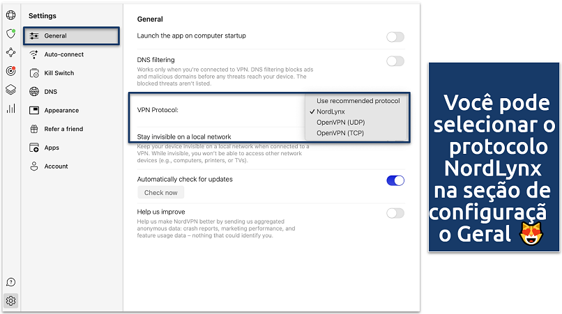Open the globe icon in the sidebar
Viewport: 562px width, 314px height.
point(10,15)
